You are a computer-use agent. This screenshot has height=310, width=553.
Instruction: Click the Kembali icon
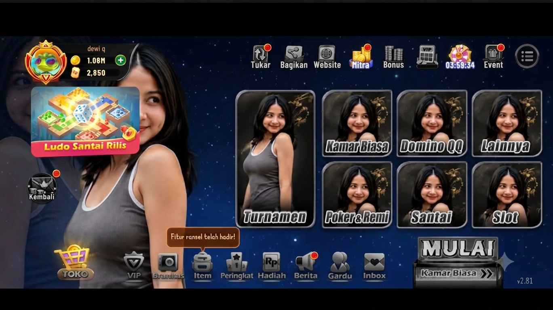(x=42, y=188)
